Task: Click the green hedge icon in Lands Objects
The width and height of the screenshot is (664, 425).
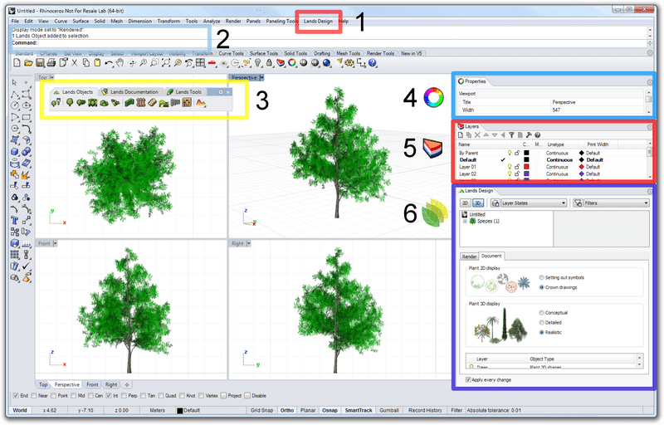Action: pyautogui.click(x=129, y=102)
